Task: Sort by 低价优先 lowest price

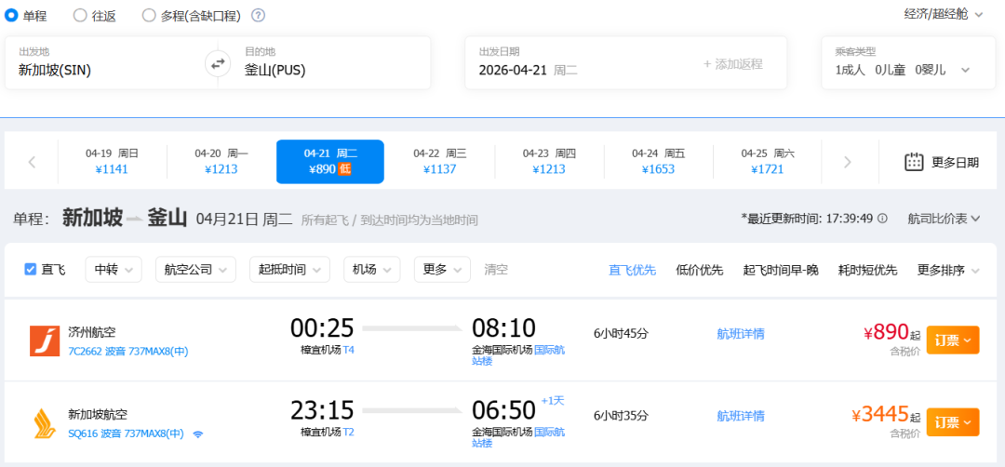Action: pos(699,270)
